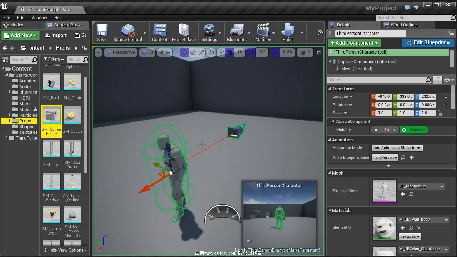Toggle the Content Browser path lock
Image resolution: width=457 pixels, height=257 pixels.
[x=85, y=48]
